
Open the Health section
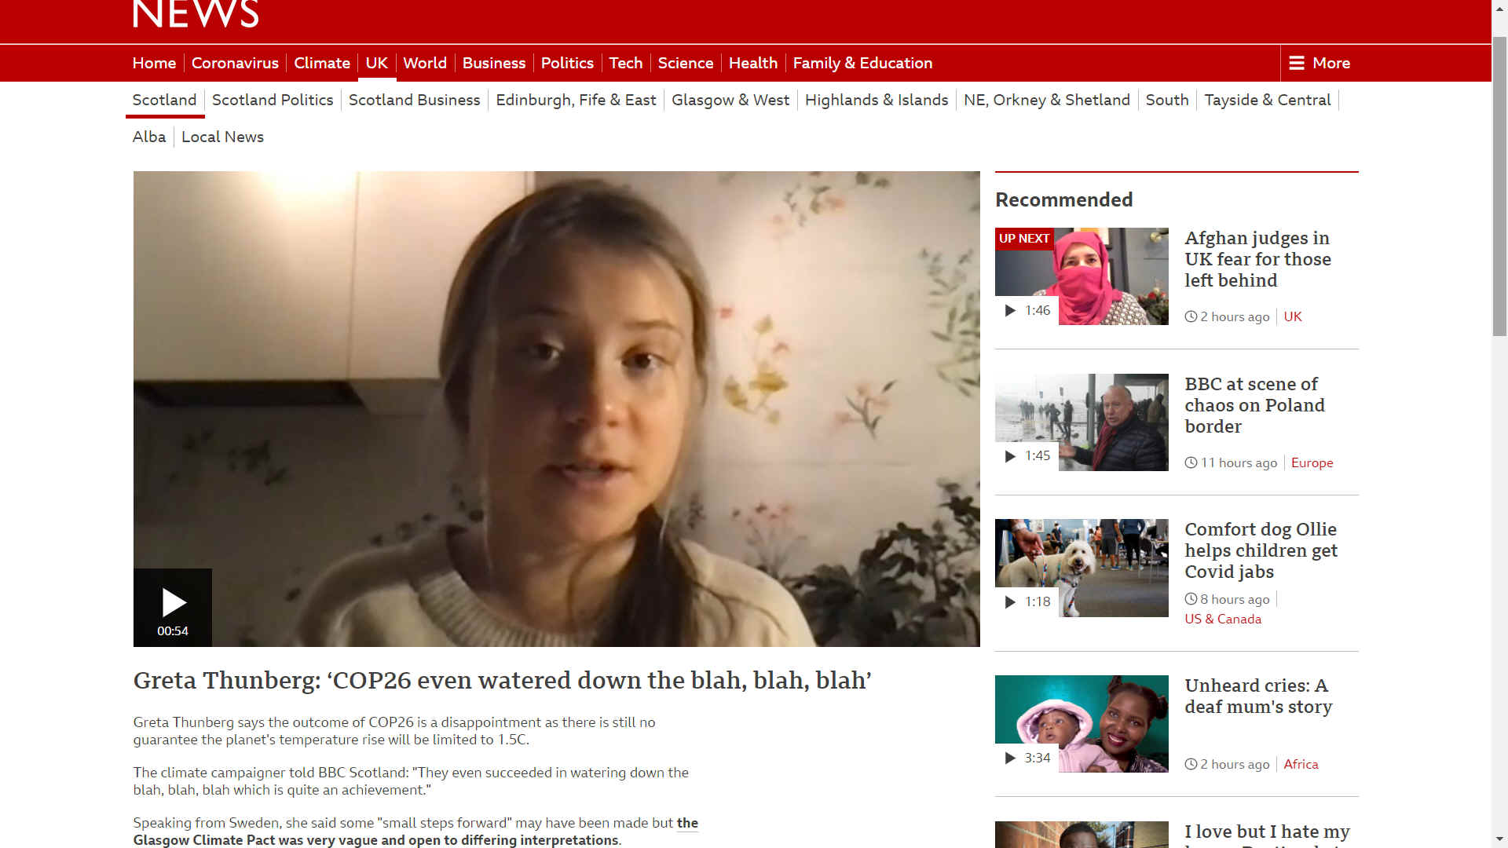[x=753, y=63]
